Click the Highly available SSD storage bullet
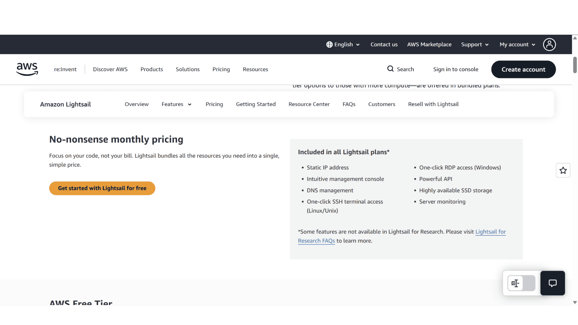 pos(455,190)
